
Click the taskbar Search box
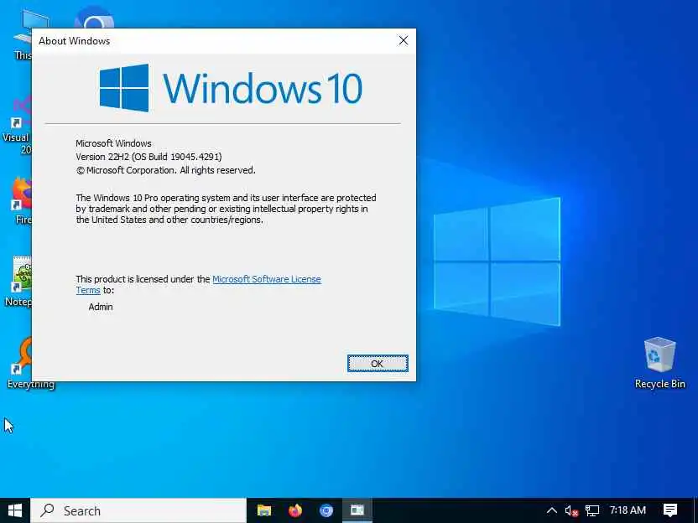pos(138,510)
